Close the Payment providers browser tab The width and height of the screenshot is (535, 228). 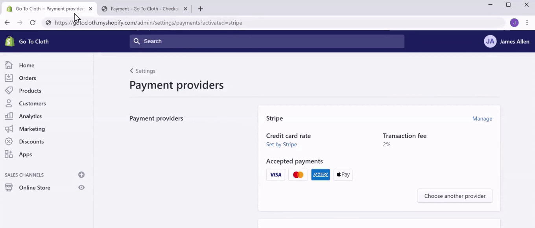[x=91, y=9]
